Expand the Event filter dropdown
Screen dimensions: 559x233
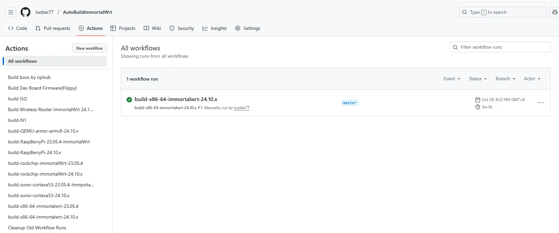(x=452, y=79)
